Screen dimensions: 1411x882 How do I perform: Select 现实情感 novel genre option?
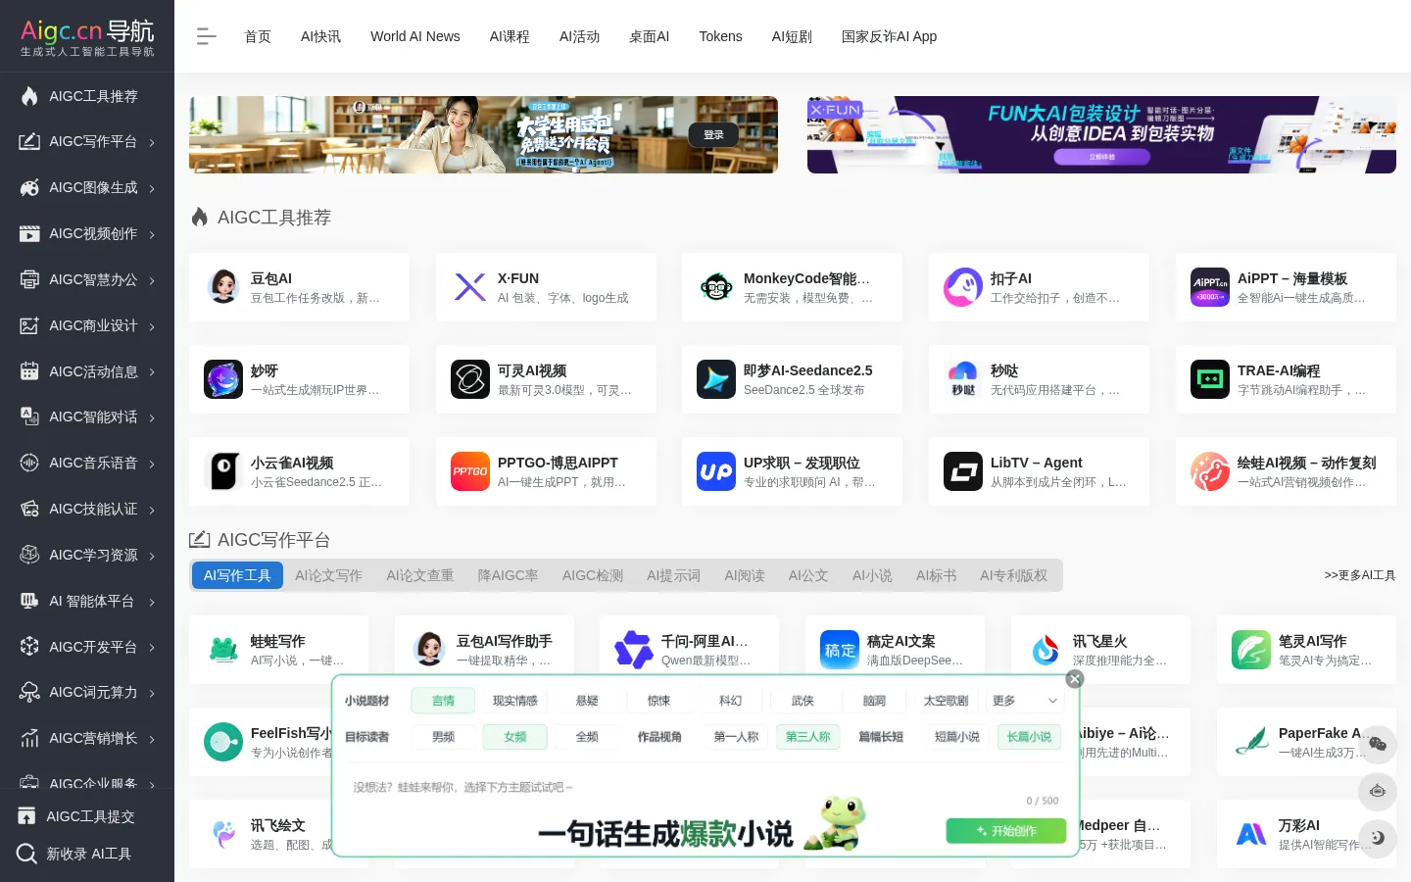[515, 701]
